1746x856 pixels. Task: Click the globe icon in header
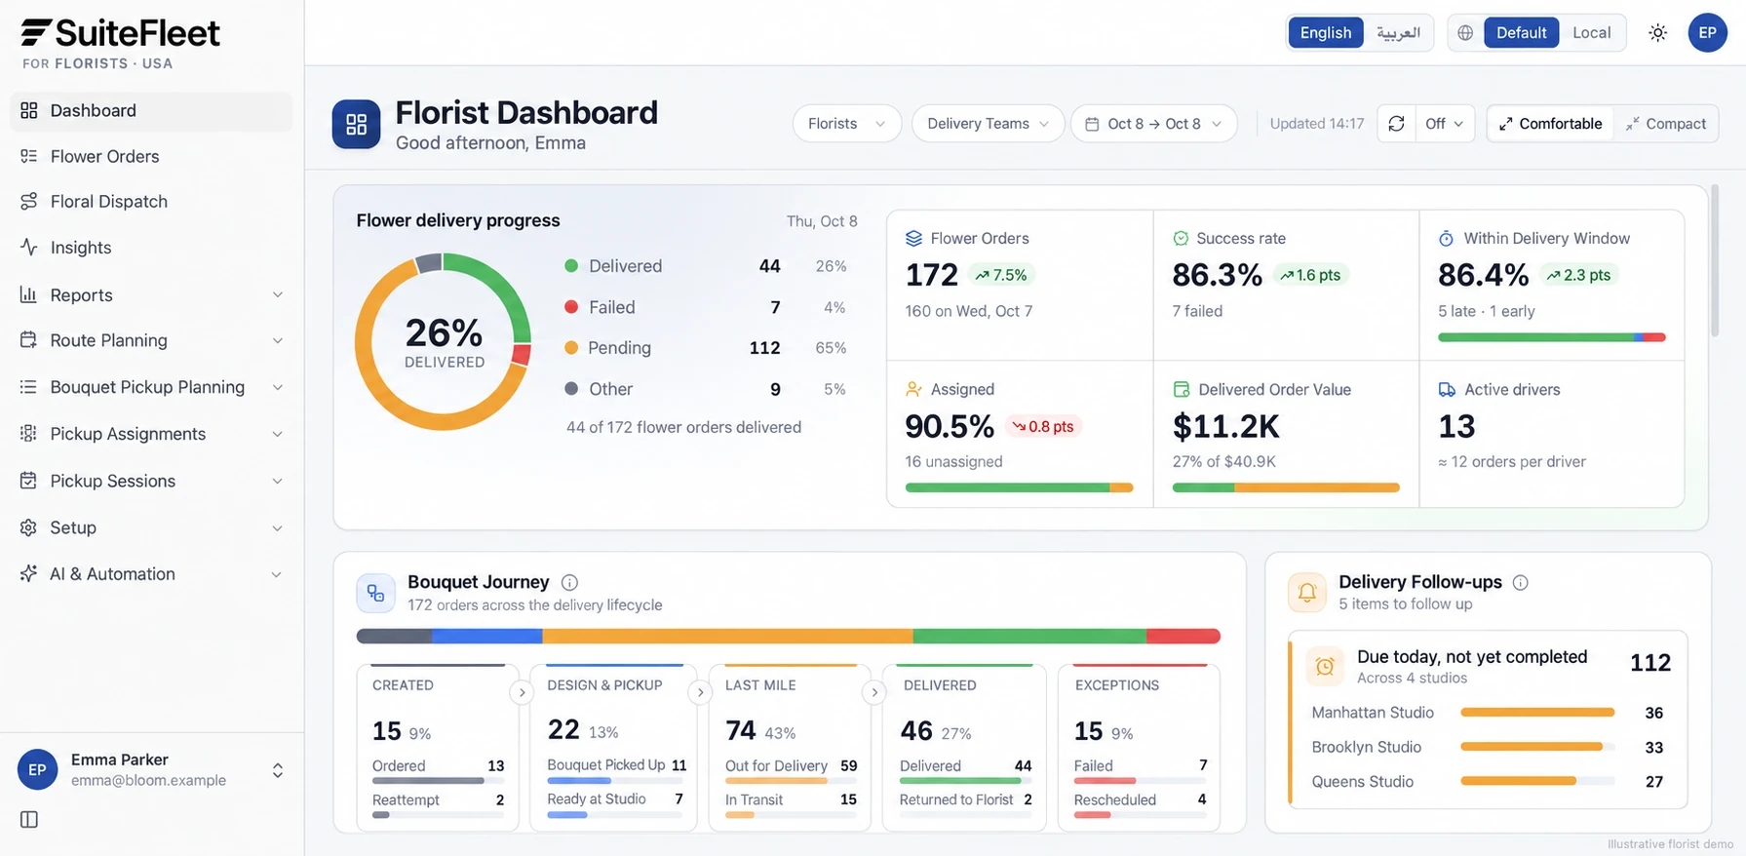click(x=1465, y=33)
